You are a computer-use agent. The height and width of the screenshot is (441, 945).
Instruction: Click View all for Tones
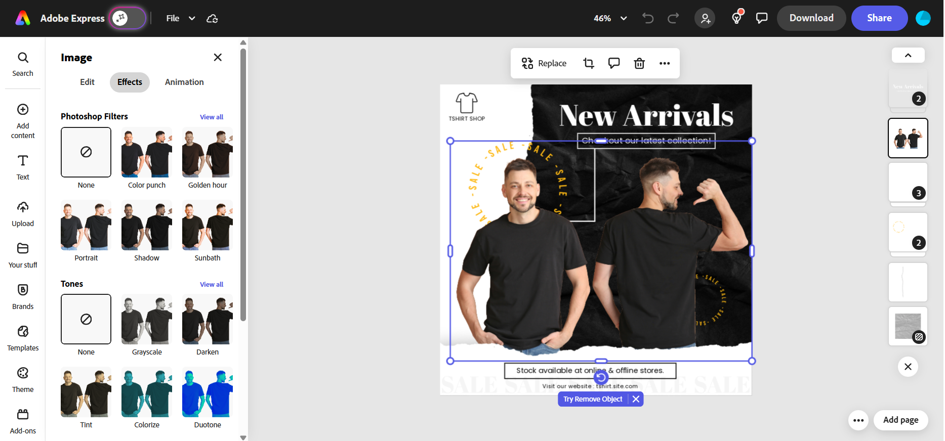(x=211, y=284)
